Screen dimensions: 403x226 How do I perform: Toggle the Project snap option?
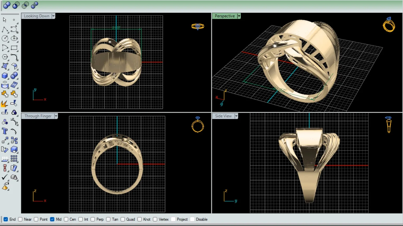pyautogui.click(x=173, y=219)
